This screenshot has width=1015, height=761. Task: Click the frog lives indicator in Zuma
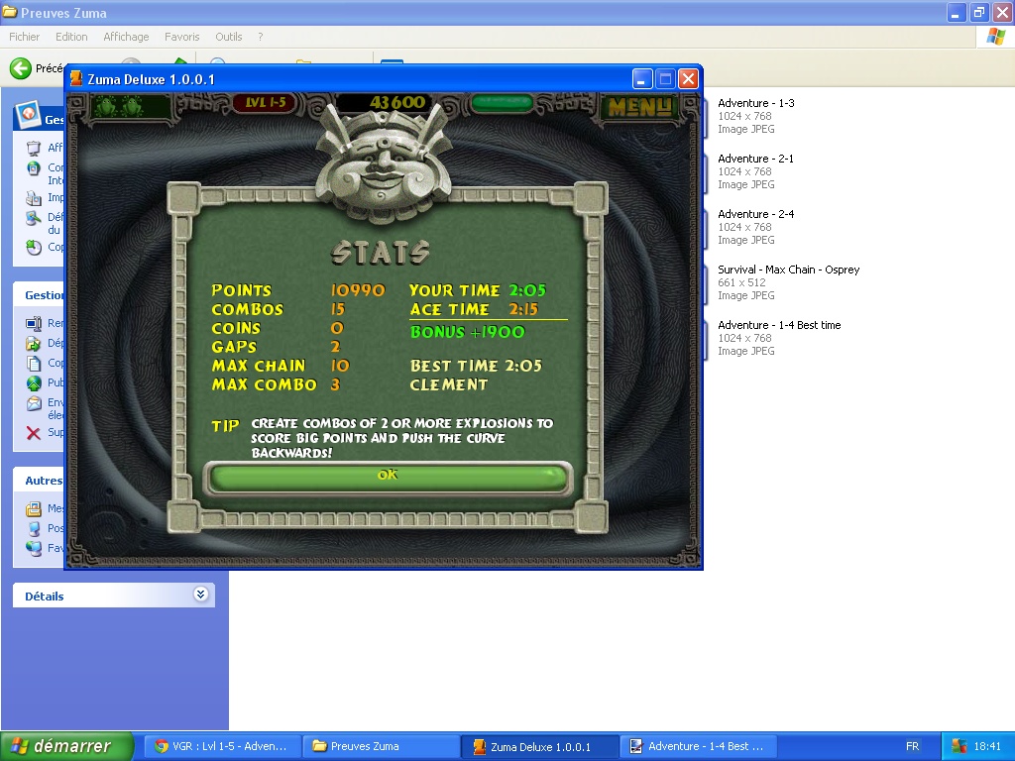(116, 105)
